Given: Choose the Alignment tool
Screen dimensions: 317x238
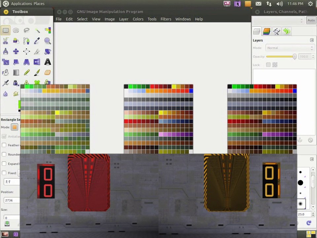Looking at the screenshot, I should pos(26,52).
